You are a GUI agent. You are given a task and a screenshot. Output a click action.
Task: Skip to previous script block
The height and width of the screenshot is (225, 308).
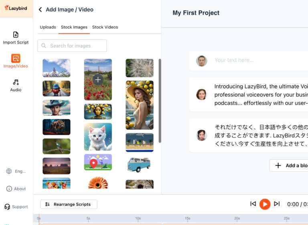pyautogui.click(x=253, y=204)
